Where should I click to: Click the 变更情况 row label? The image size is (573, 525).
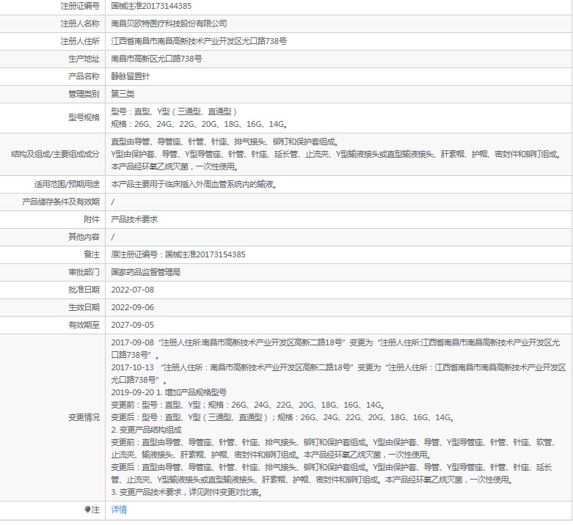coord(84,417)
